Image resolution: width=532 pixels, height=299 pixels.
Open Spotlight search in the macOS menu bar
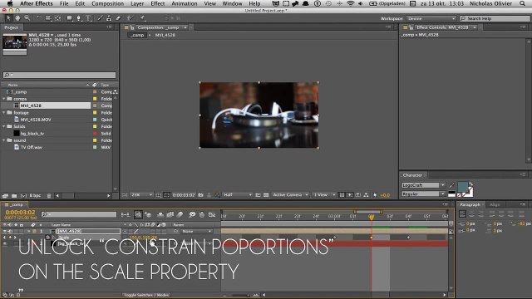point(523,3)
